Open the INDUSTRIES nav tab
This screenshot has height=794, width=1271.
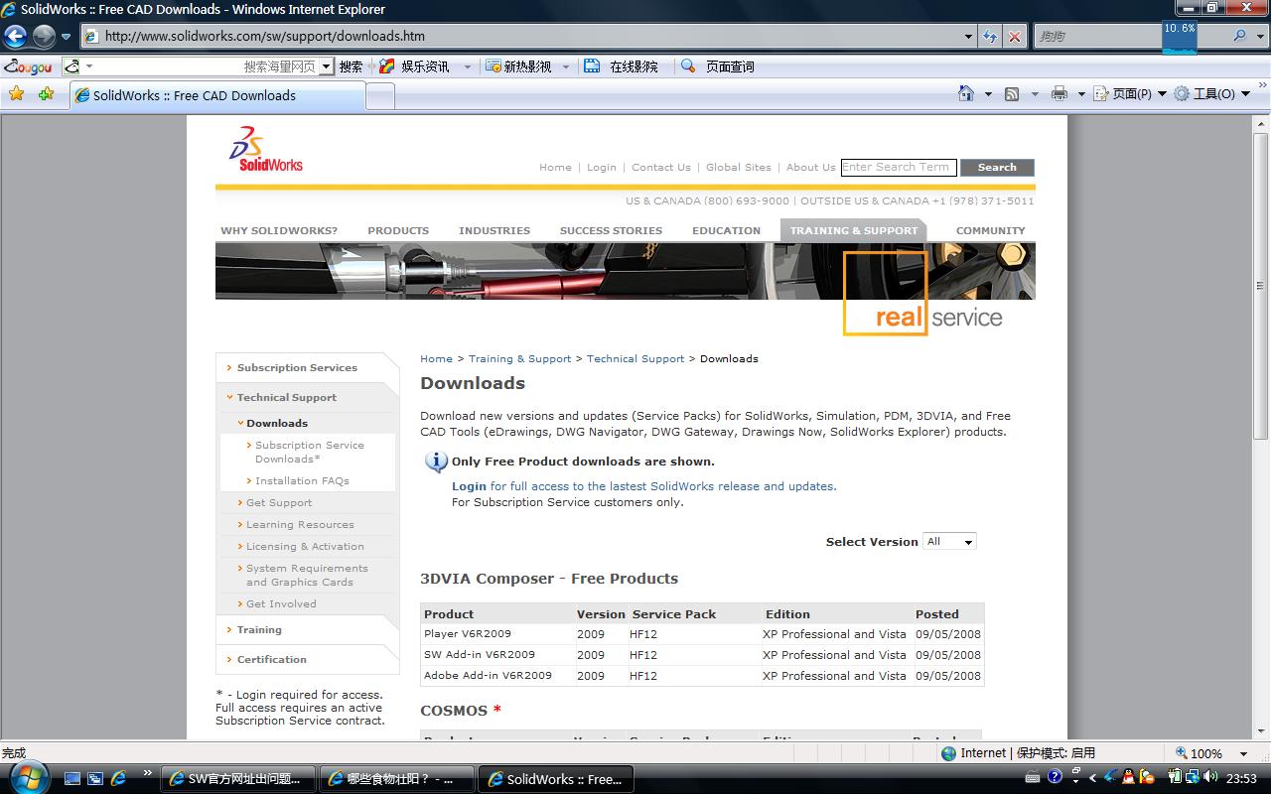pyautogui.click(x=494, y=231)
